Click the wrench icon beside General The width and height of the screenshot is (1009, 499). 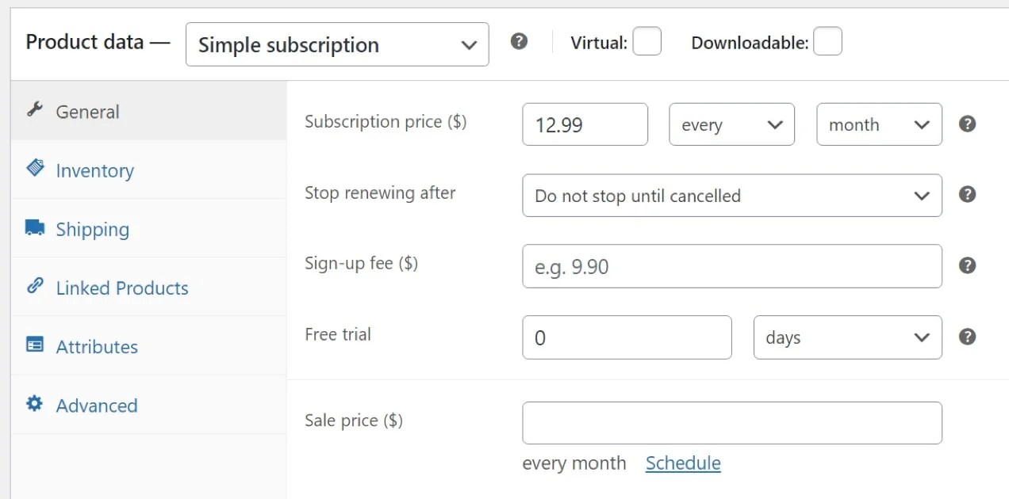(x=33, y=112)
